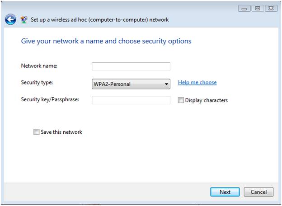Click the wireless network wizard icon

tap(24, 19)
